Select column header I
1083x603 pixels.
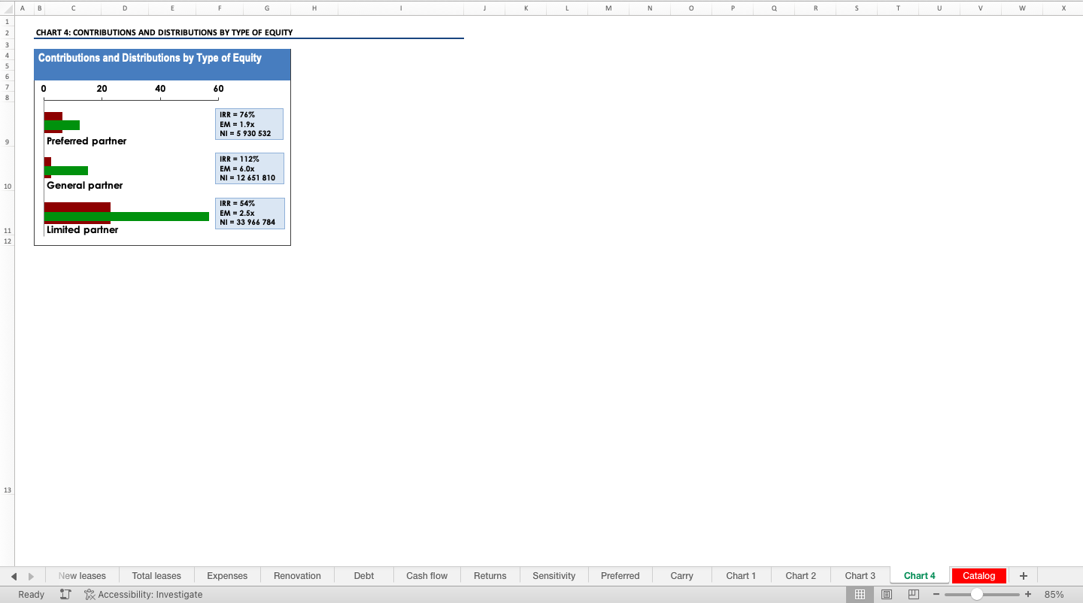pos(400,8)
